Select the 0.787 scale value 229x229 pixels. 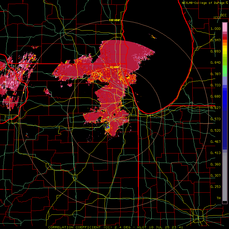[216, 74]
